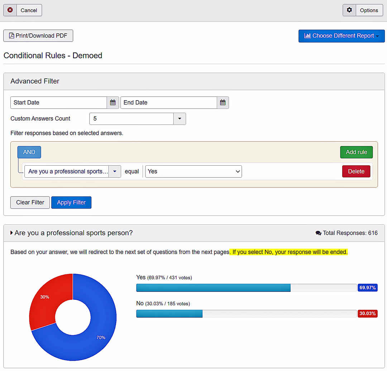Click the green Add rule button

(357, 152)
